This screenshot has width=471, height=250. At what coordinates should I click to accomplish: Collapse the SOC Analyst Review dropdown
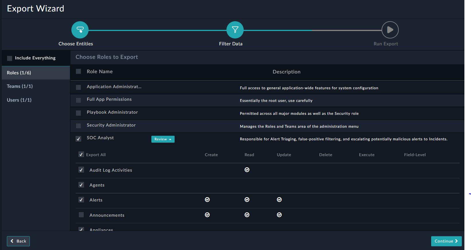pyautogui.click(x=163, y=139)
